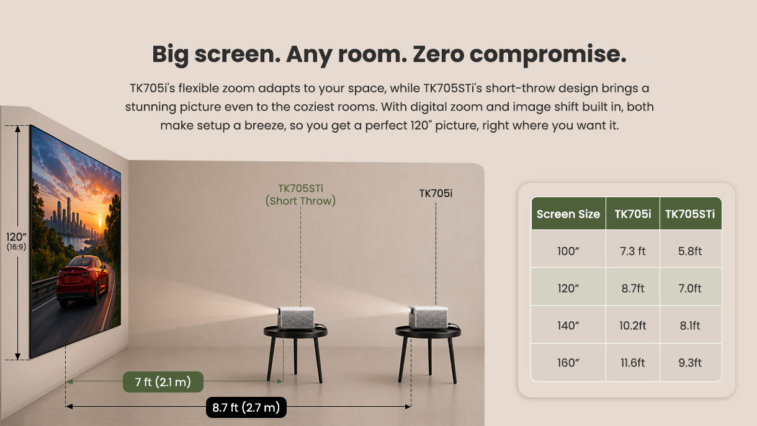Select the 140" screen size cell
The height and width of the screenshot is (426, 757).
568,326
